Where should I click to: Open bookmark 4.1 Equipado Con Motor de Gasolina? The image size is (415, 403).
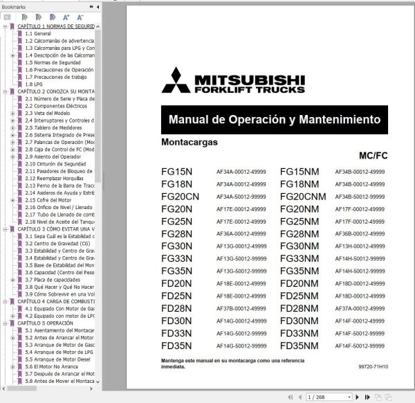point(59,309)
